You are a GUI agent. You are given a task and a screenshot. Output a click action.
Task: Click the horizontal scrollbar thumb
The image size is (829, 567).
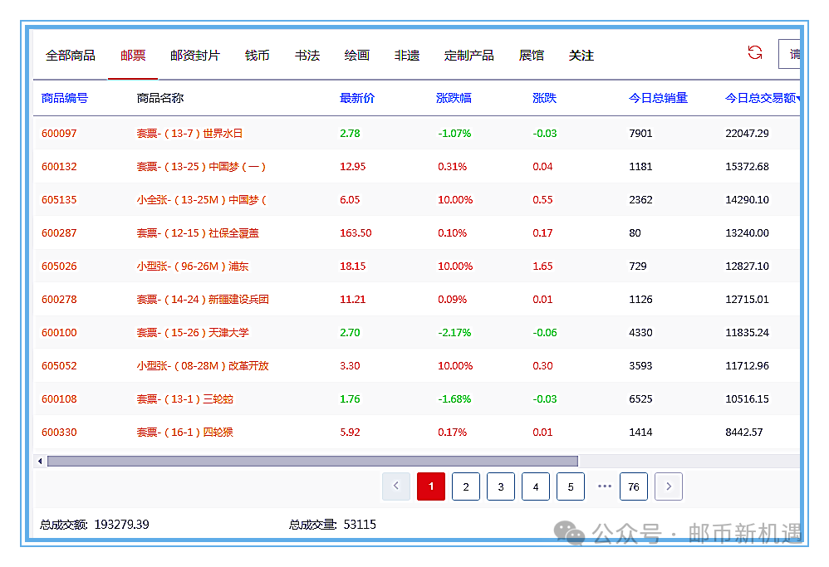(x=311, y=461)
